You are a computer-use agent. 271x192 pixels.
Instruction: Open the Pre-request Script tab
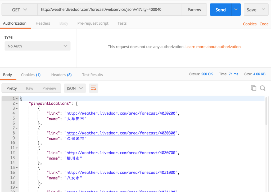point(93,23)
